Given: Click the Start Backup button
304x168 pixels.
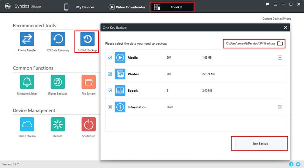Looking at the screenshot, I should (260, 143).
